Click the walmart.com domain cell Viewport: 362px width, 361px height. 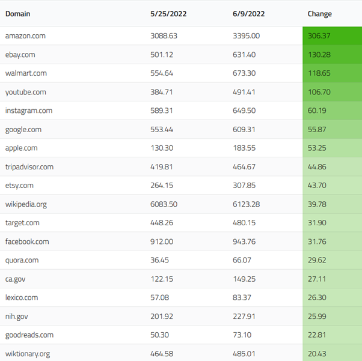coord(26,73)
